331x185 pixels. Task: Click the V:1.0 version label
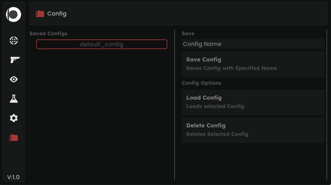14,177
